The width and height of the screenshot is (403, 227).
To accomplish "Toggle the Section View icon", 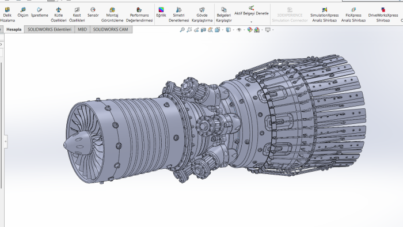I will click(x=203, y=30).
